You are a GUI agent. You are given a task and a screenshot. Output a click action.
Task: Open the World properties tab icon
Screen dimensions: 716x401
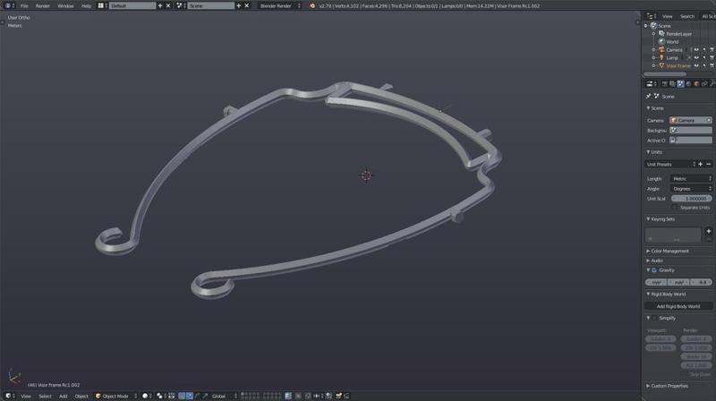pyautogui.click(x=688, y=84)
